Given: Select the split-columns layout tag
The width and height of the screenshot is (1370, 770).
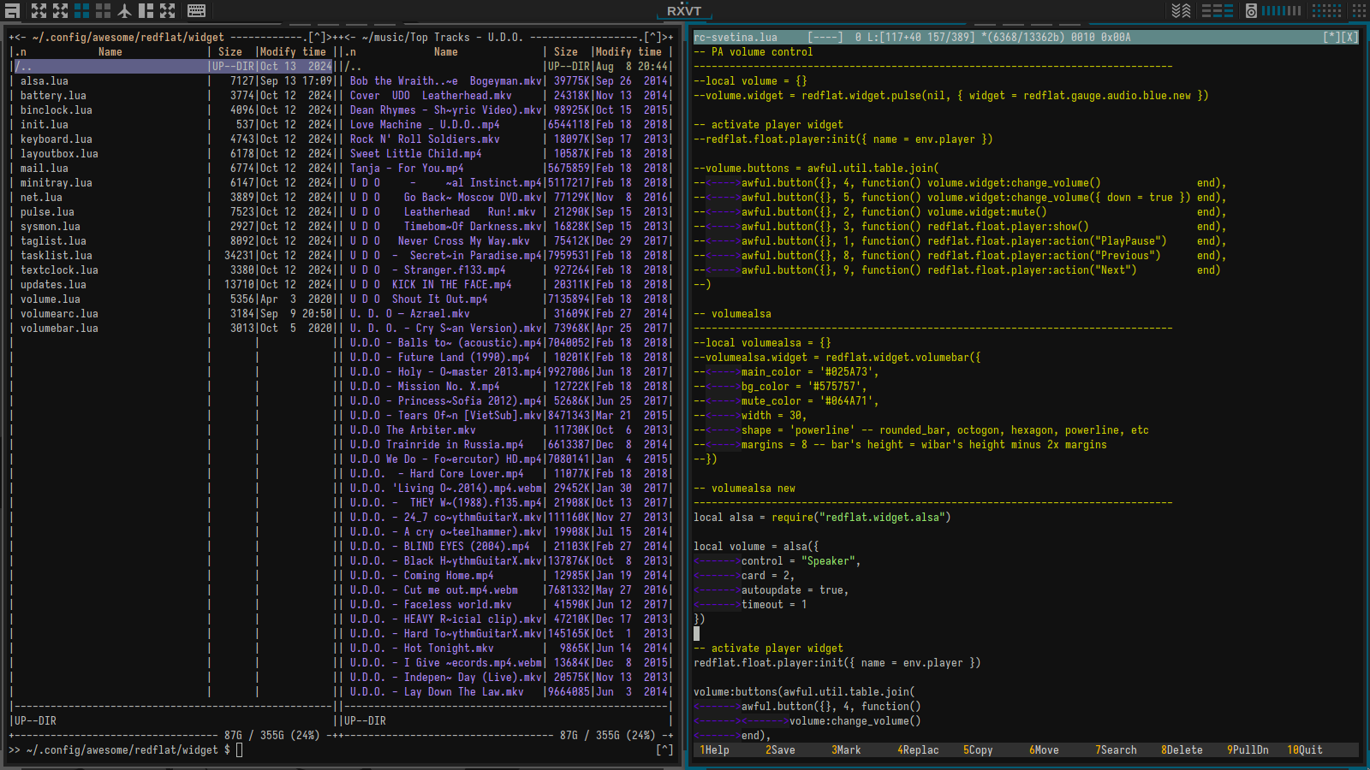Looking at the screenshot, I should pos(146,10).
